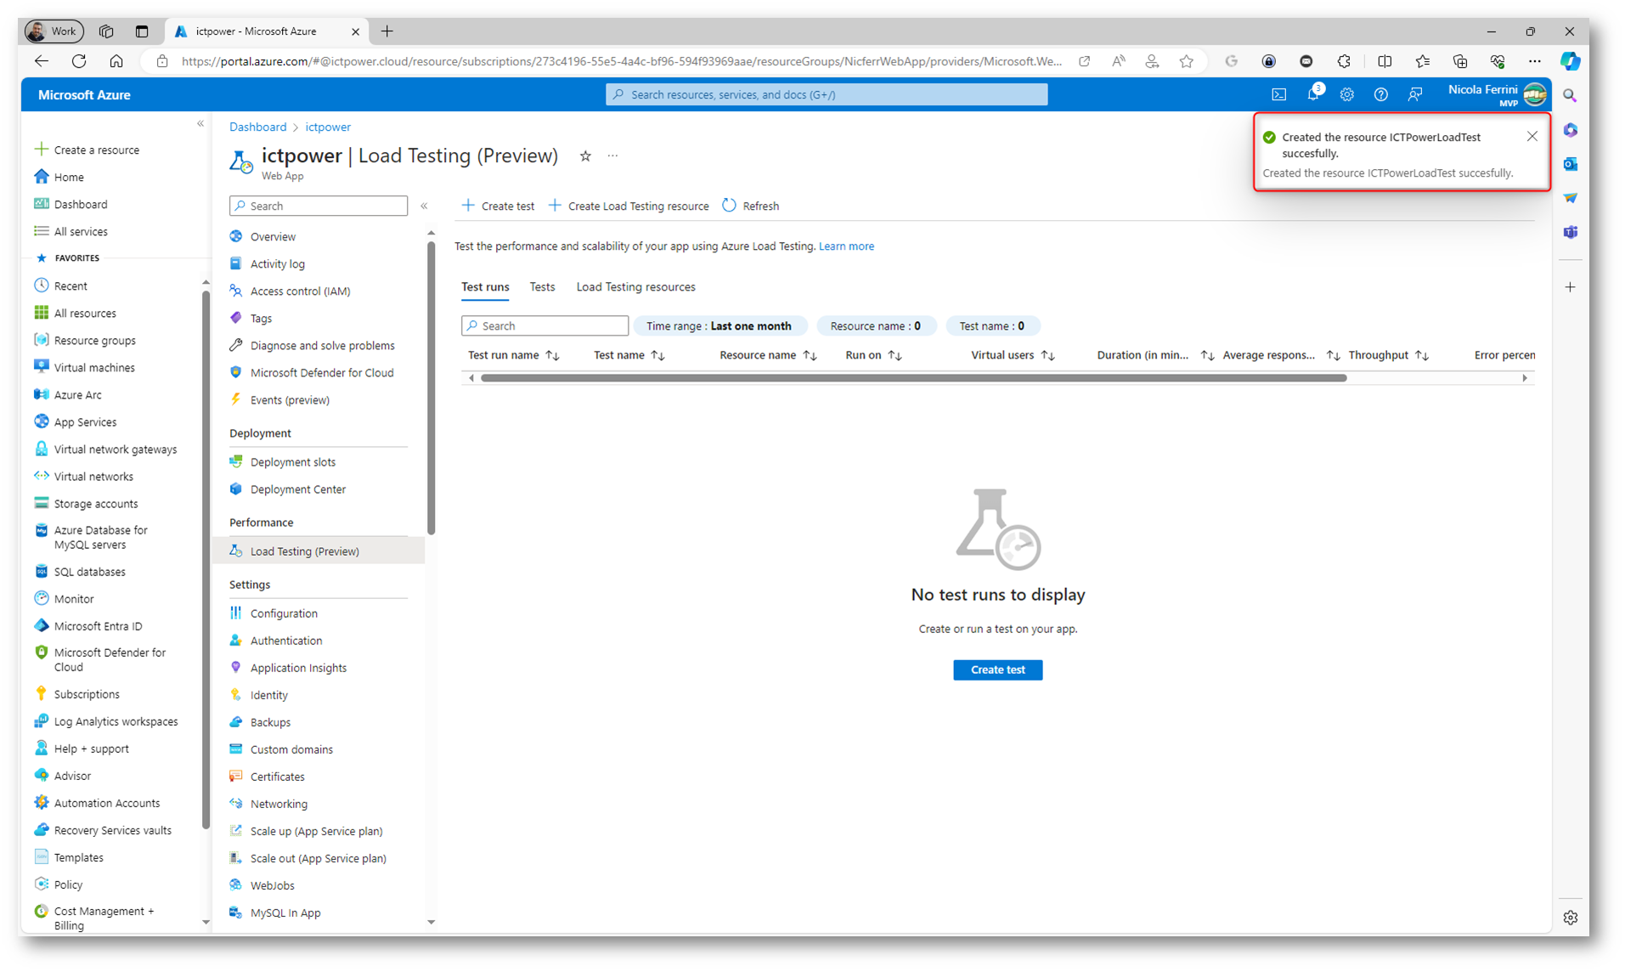Image resolution: width=1625 pixels, height=972 pixels.
Task: Click the table horizontal scrollbar
Action: point(913,378)
